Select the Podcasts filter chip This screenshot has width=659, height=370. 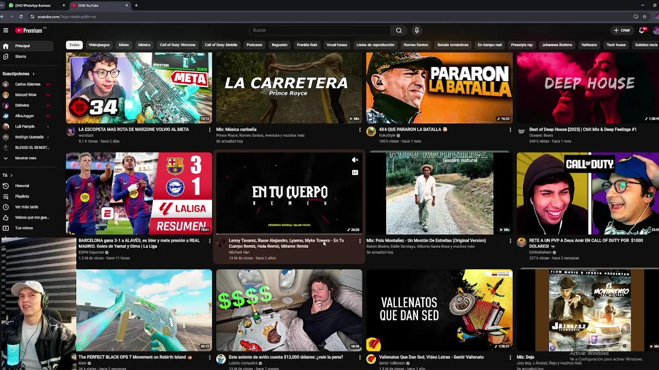[x=254, y=45]
